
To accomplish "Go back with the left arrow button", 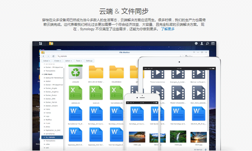I will pyautogui.click(x=43, y=56).
